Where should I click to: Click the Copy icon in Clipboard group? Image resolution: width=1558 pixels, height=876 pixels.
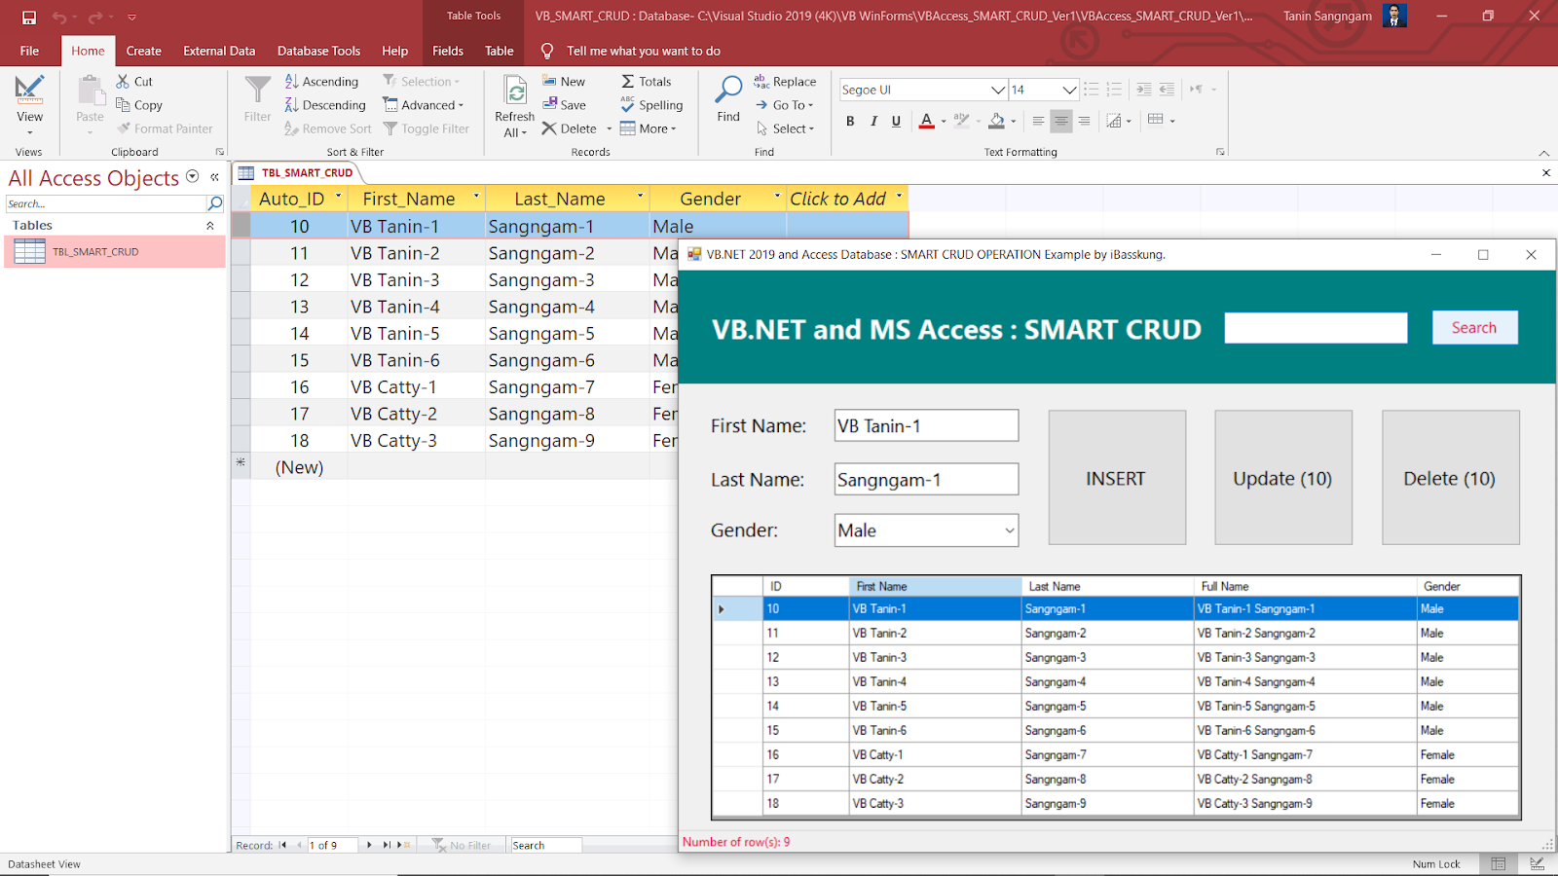pyautogui.click(x=124, y=105)
